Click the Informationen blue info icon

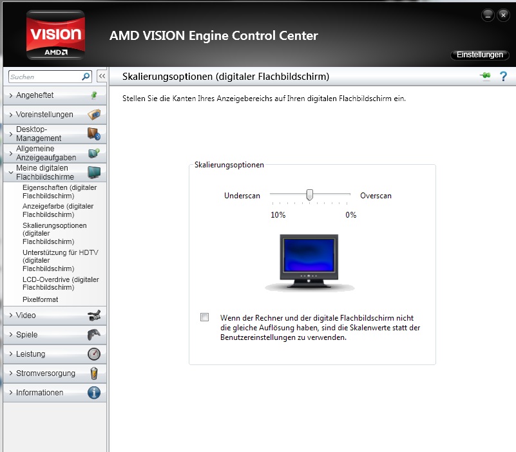click(94, 393)
